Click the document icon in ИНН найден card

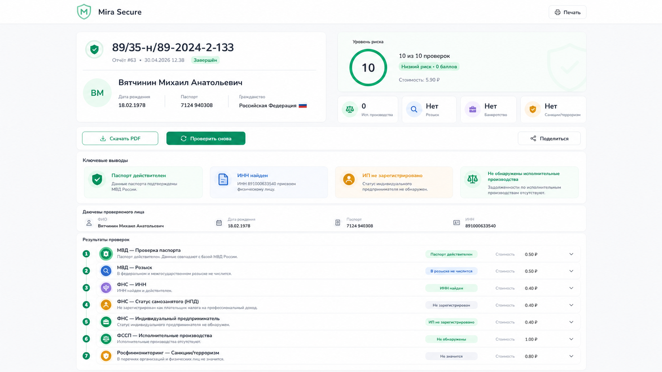pos(223,179)
